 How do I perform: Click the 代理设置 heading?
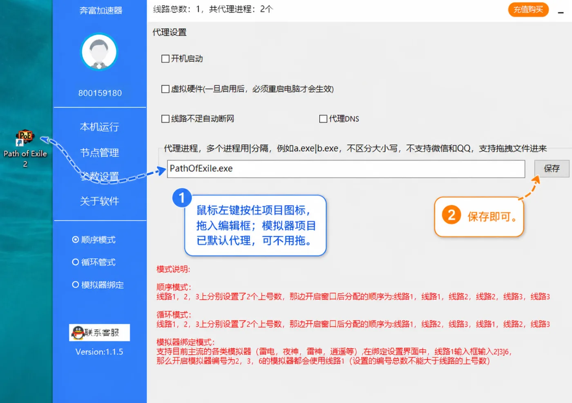tap(170, 32)
